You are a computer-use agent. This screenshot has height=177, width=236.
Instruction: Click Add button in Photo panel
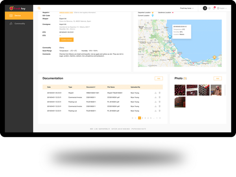[x=218, y=78]
